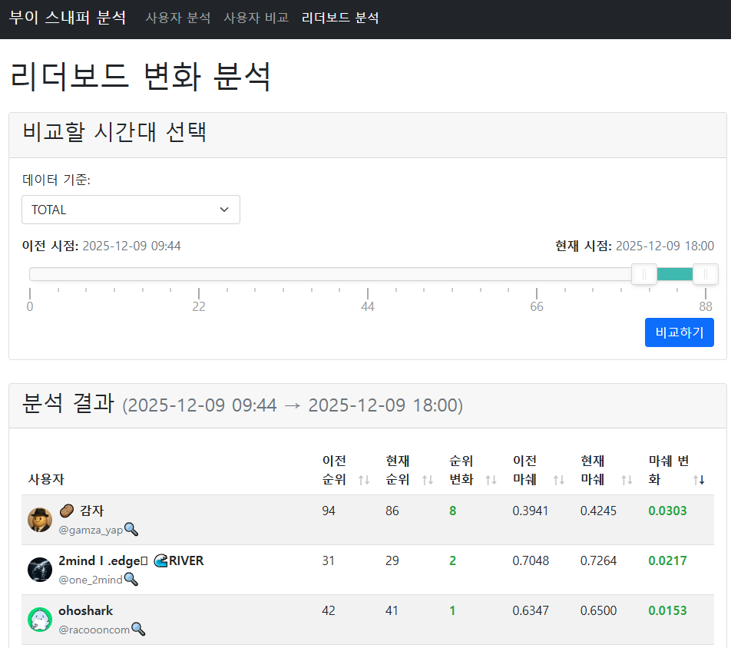Click 현재 시점 timestamp 2025-12-09 18:00
The height and width of the screenshot is (648, 731).
pyautogui.click(x=665, y=246)
